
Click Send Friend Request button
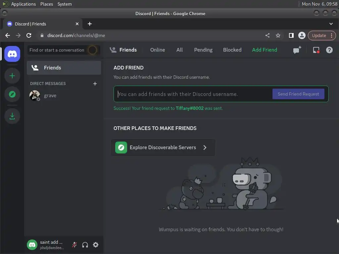point(298,94)
